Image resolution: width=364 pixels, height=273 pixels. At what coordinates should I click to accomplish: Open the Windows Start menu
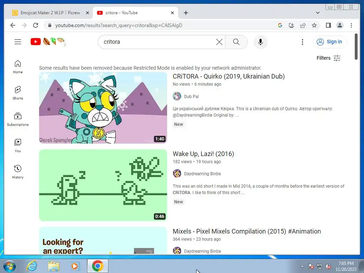pyautogui.click(x=10, y=266)
